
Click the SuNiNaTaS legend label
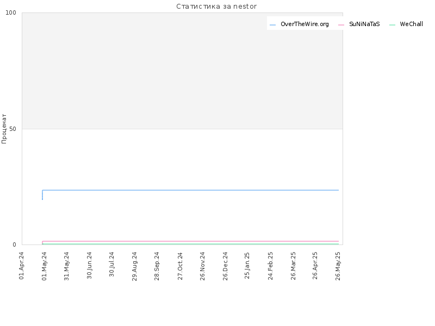coord(364,24)
